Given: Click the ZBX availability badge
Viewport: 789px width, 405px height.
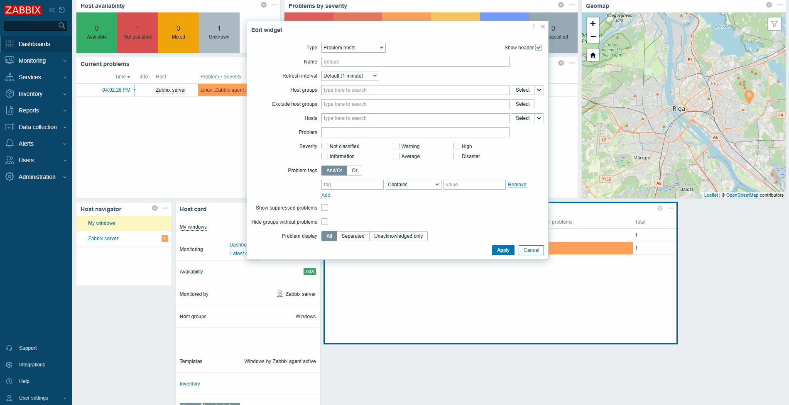Looking at the screenshot, I should point(310,271).
